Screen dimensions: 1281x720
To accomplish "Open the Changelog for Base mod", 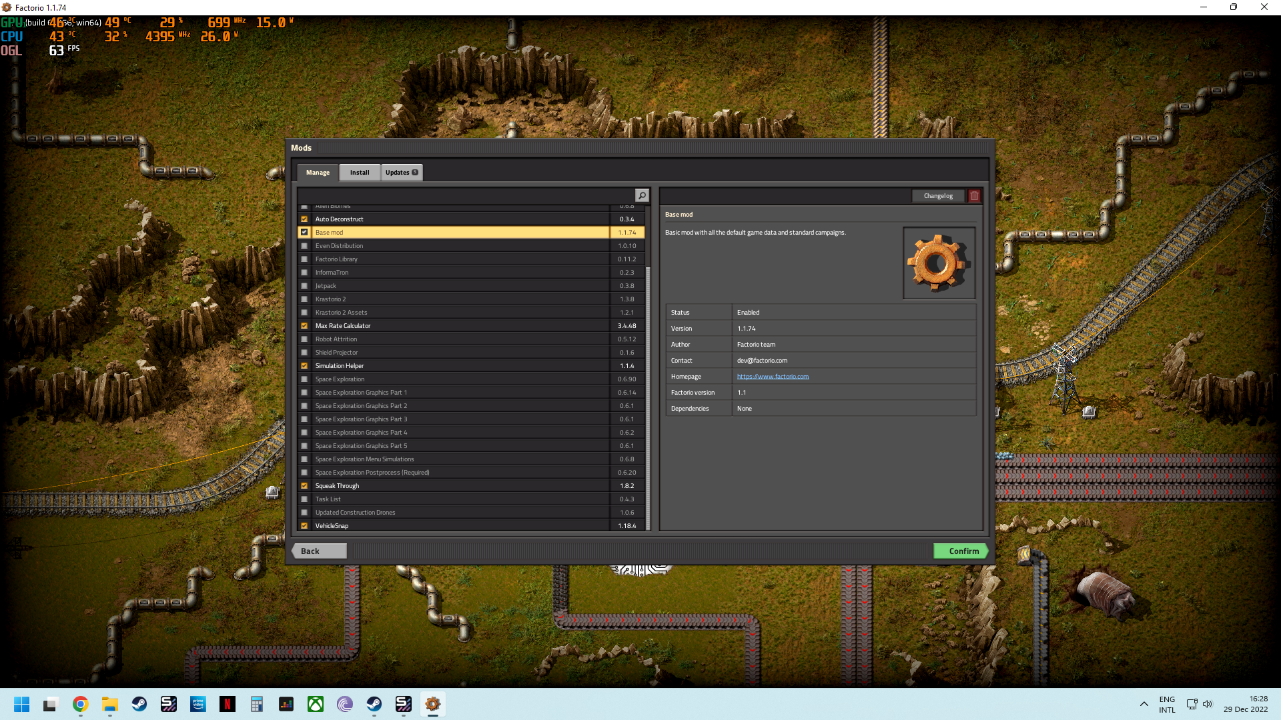I will point(938,196).
